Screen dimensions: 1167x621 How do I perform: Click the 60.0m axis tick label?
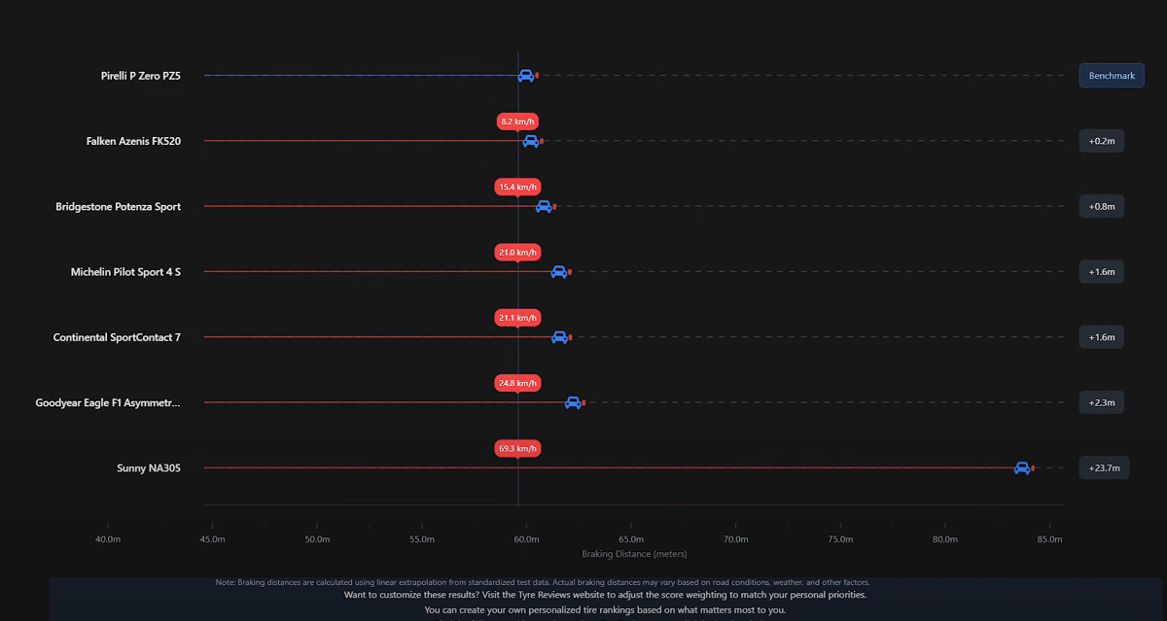coord(526,538)
